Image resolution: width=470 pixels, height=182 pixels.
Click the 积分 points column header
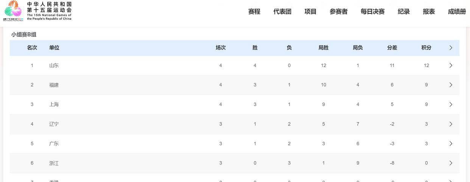pyautogui.click(x=426, y=48)
